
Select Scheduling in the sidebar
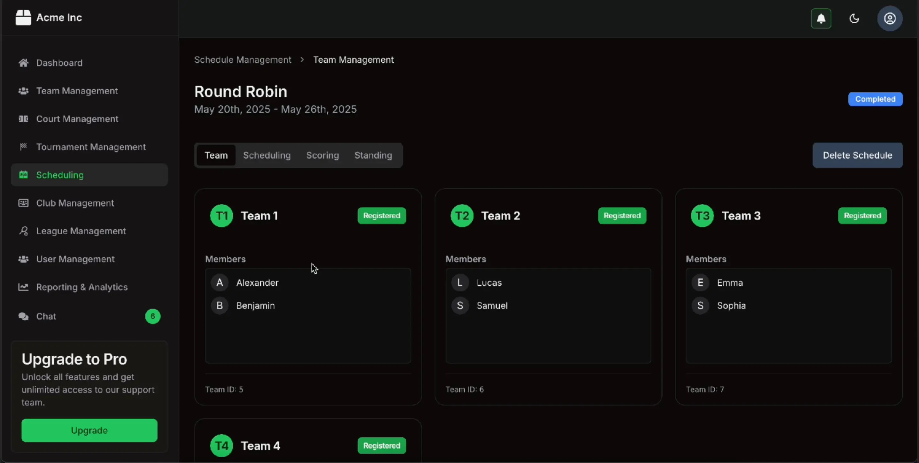[x=89, y=175]
